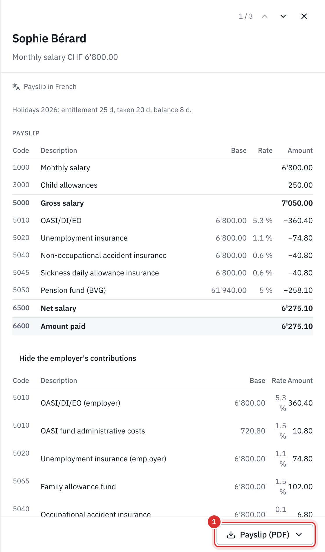Screen dimensions: 325x552
Task: Click the Holidays 2026 entitlement line
Action: click(102, 110)
